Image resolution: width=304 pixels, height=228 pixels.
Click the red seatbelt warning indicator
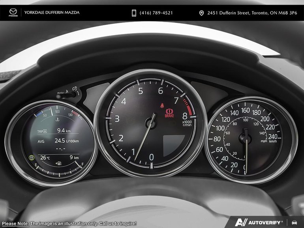pos(161,105)
